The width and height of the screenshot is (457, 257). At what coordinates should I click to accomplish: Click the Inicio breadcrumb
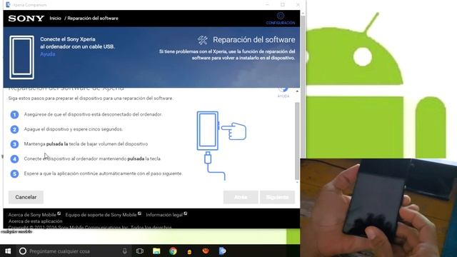coord(55,19)
